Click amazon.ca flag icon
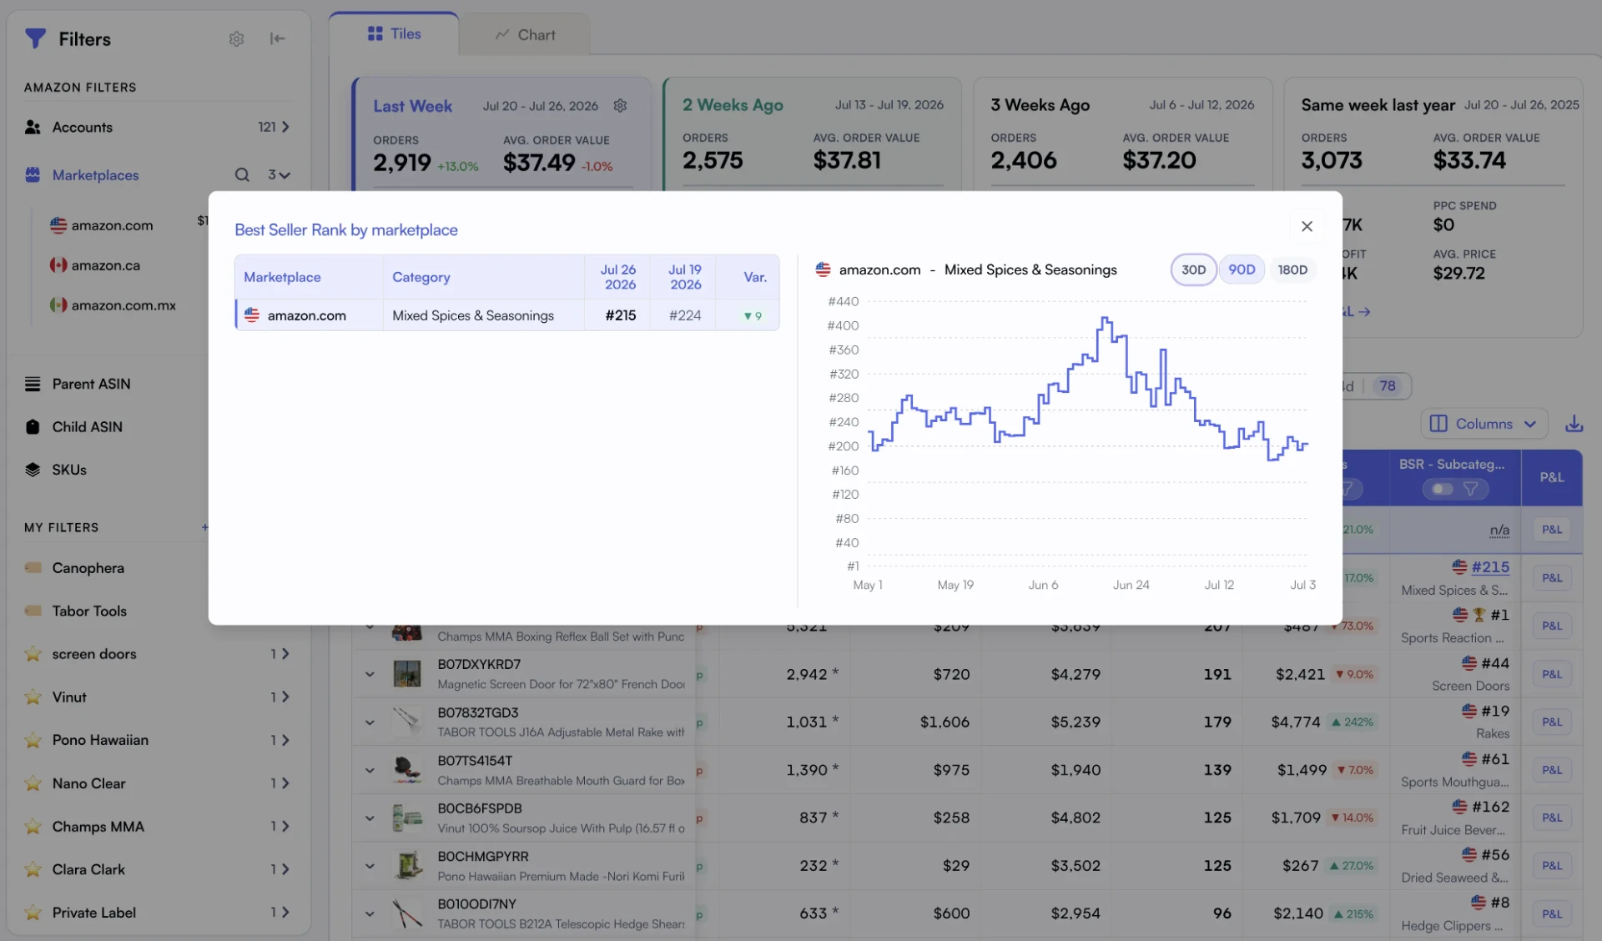 tap(58, 265)
